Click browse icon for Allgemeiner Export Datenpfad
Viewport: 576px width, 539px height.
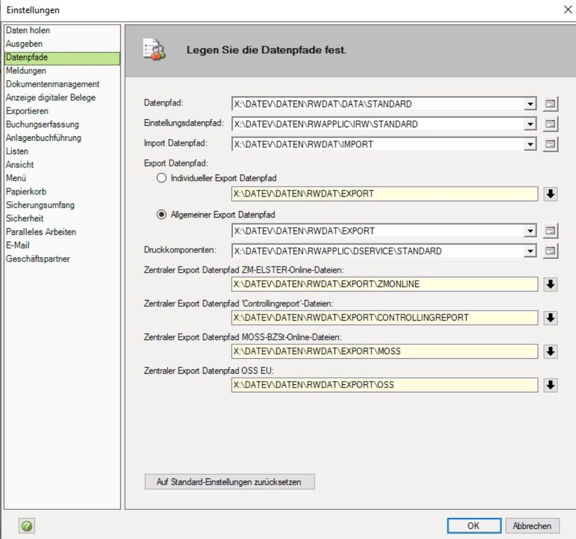tap(550, 231)
